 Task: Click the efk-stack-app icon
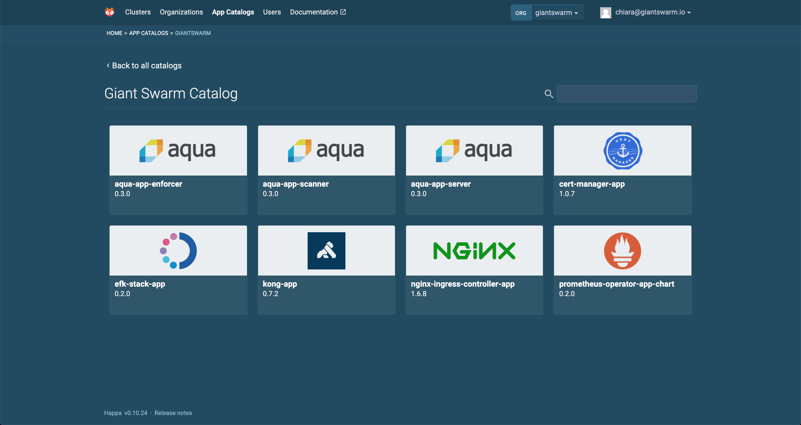[x=179, y=250]
